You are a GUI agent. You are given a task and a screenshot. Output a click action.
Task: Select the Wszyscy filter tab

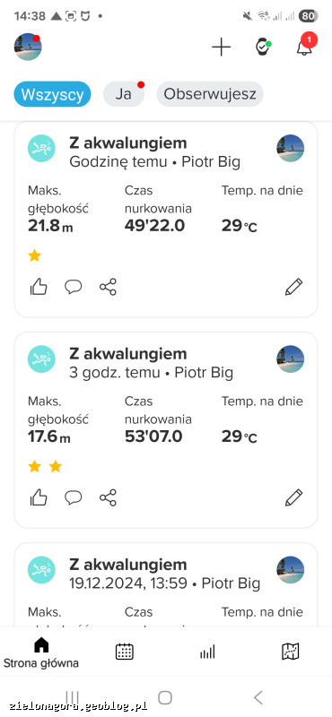pyautogui.click(x=52, y=95)
